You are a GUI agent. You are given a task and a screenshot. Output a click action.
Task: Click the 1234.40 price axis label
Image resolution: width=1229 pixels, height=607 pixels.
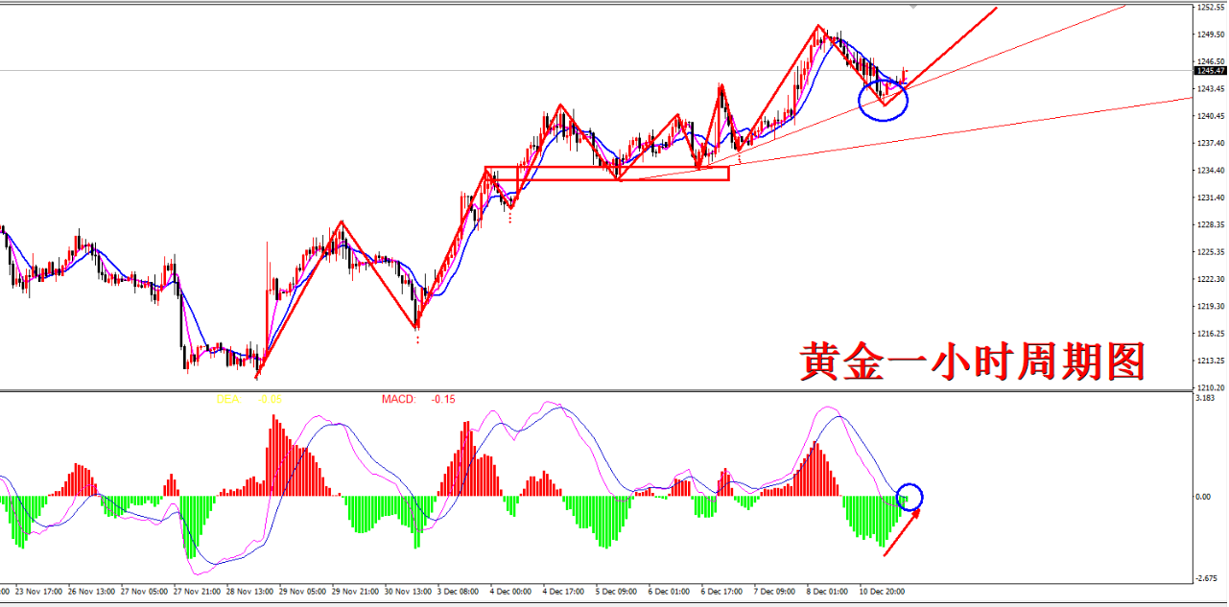[x=1211, y=171]
